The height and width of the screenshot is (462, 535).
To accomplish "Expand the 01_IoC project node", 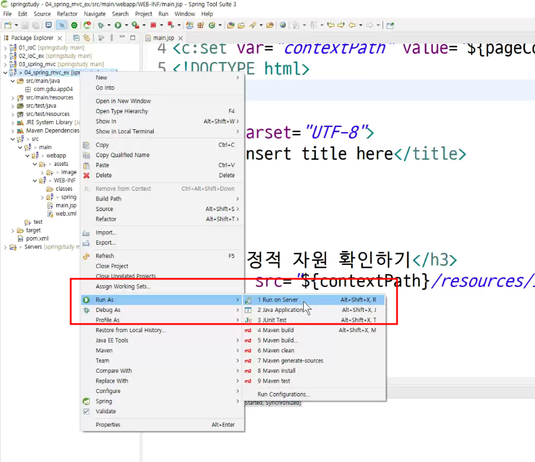I will click(5, 48).
